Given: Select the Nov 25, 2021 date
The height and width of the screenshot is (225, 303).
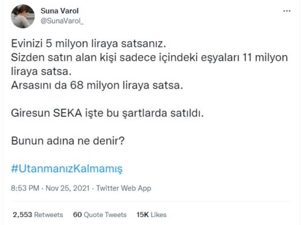Looking at the screenshot, I should [67, 188].
